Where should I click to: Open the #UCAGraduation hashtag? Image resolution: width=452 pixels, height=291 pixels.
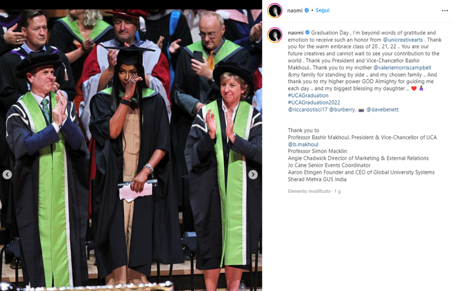coord(308,95)
